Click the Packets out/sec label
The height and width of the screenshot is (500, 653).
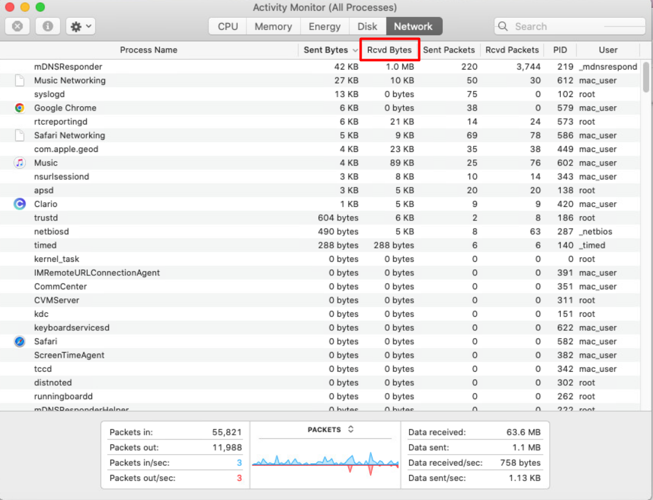[143, 478]
